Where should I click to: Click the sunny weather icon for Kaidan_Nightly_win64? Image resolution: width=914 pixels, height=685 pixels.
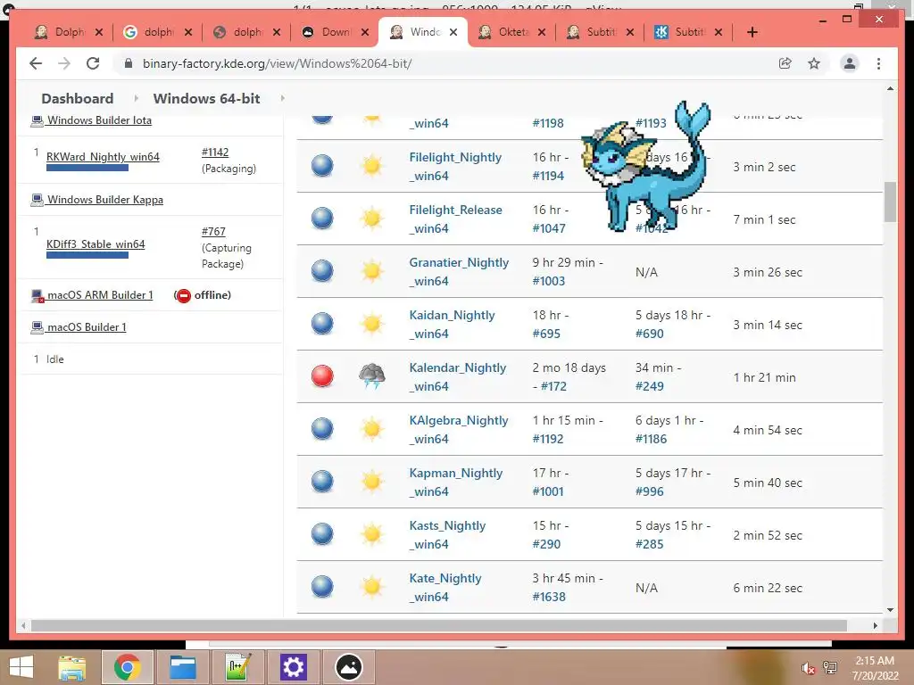(x=372, y=324)
